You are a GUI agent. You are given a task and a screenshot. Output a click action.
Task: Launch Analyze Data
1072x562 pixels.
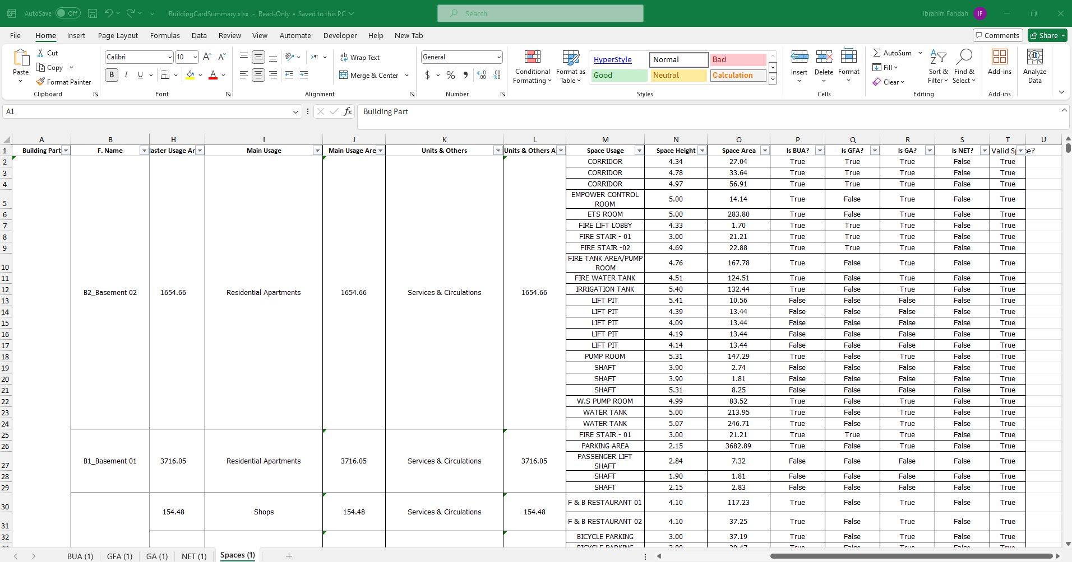pyautogui.click(x=1034, y=64)
